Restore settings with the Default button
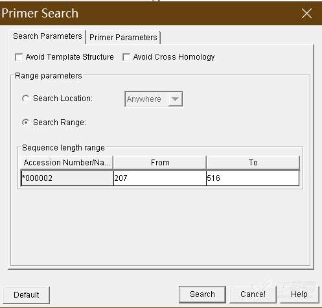322x308 pixels. tap(27, 295)
